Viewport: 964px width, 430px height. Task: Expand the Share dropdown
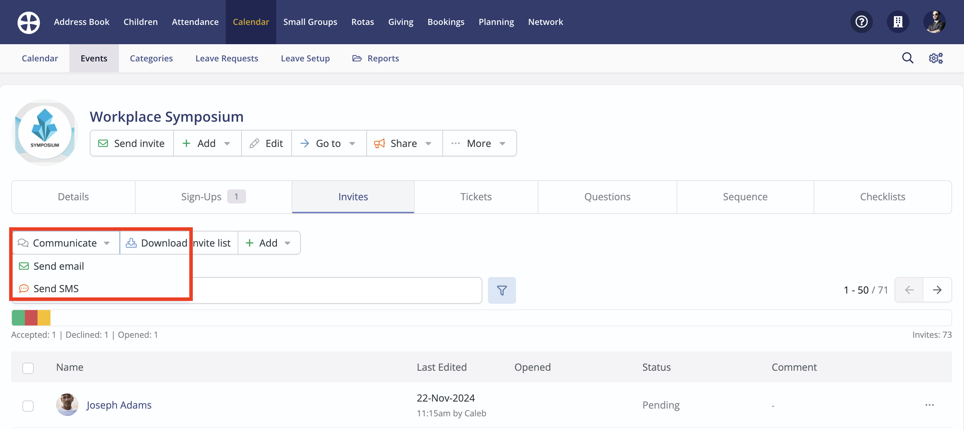point(404,143)
